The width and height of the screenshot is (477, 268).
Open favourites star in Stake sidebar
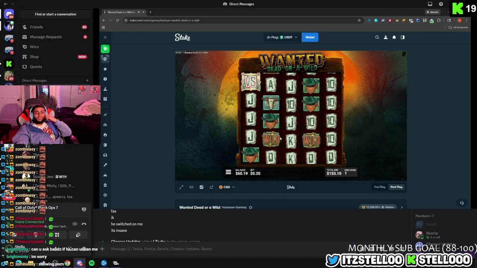click(x=105, y=69)
